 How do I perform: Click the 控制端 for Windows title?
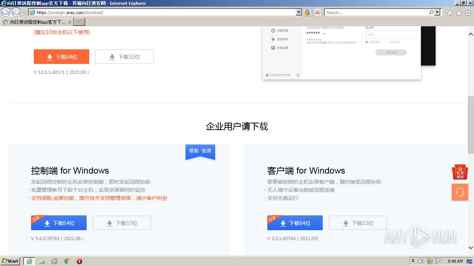point(70,171)
